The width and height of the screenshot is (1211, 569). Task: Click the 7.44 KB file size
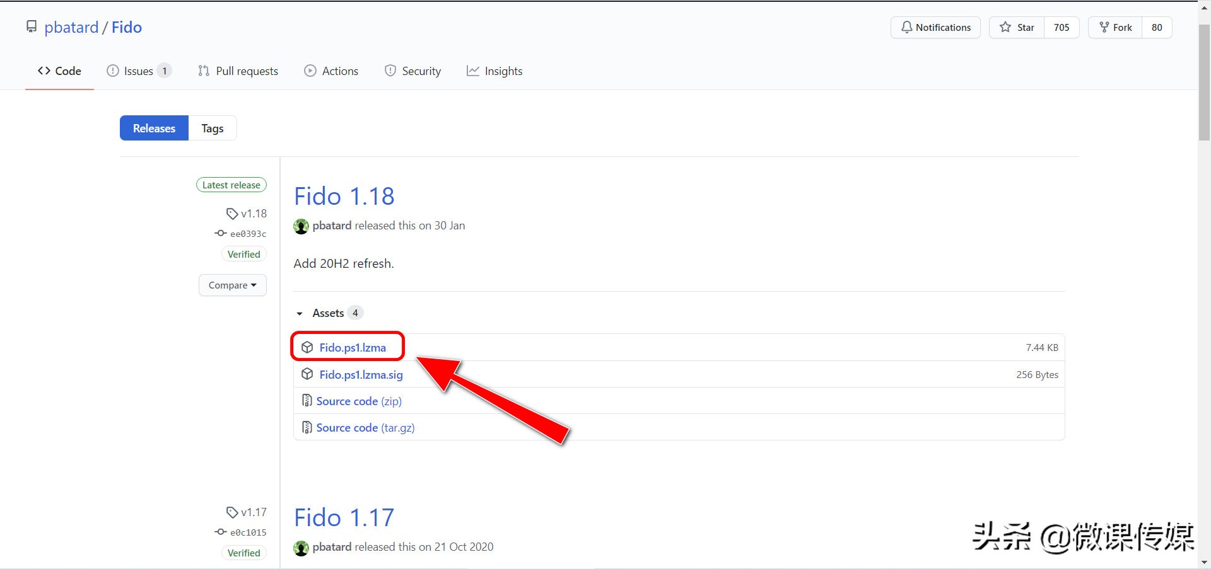click(1042, 348)
